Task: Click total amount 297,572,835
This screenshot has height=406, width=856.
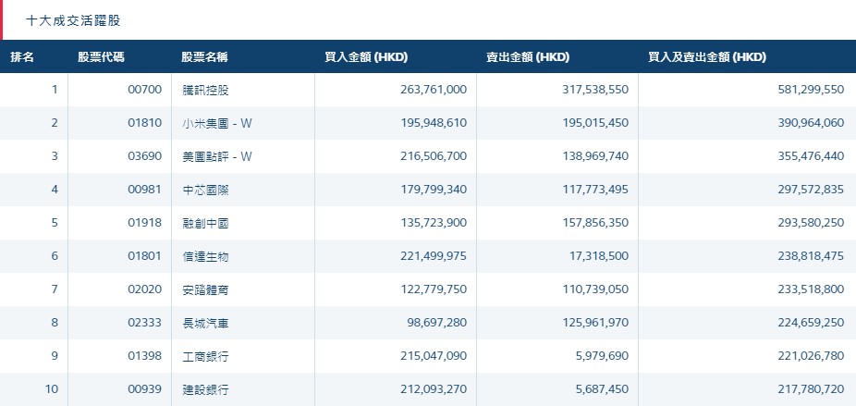Action: coord(811,189)
